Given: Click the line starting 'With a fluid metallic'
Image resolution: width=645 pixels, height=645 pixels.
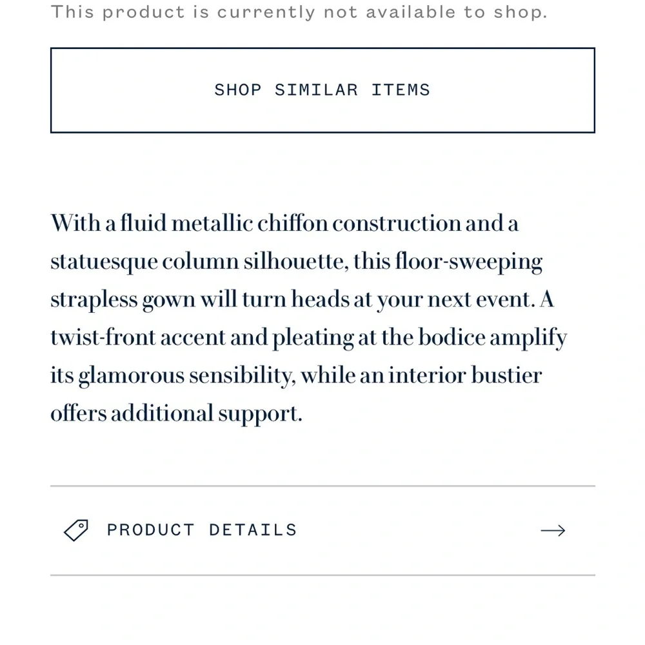Looking at the screenshot, I should pyautogui.click(x=284, y=224).
